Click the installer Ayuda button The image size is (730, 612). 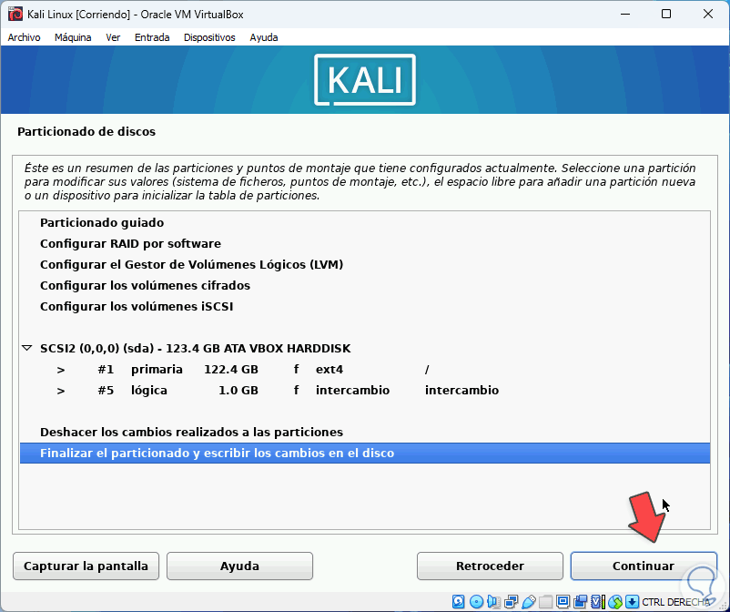[x=239, y=566]
